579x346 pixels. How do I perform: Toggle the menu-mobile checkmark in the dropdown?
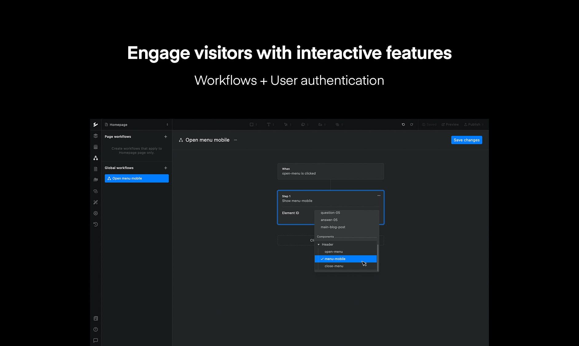click(322, 259)
